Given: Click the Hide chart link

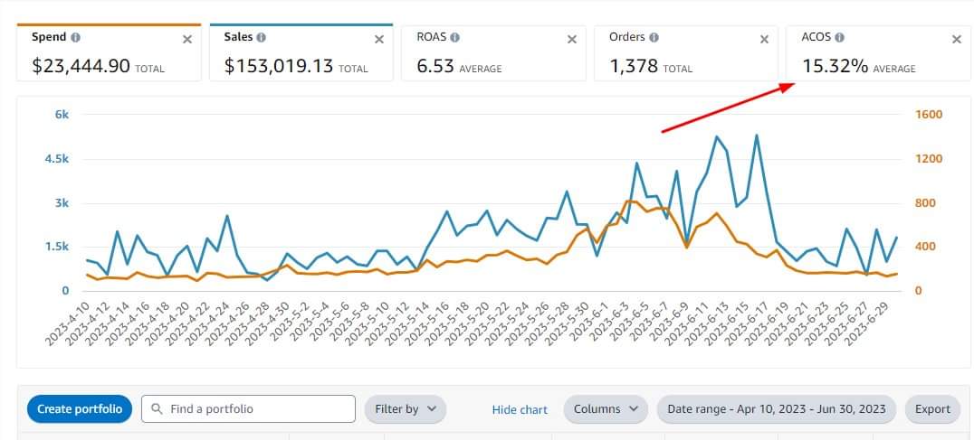Looking at the screenshot, I should coord(520,409).
